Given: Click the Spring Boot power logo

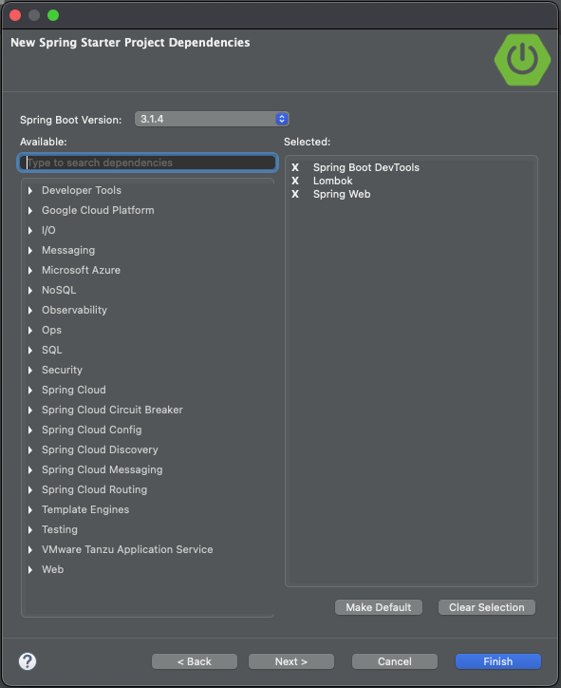Looking at the screenshot, I should point(522,59).
